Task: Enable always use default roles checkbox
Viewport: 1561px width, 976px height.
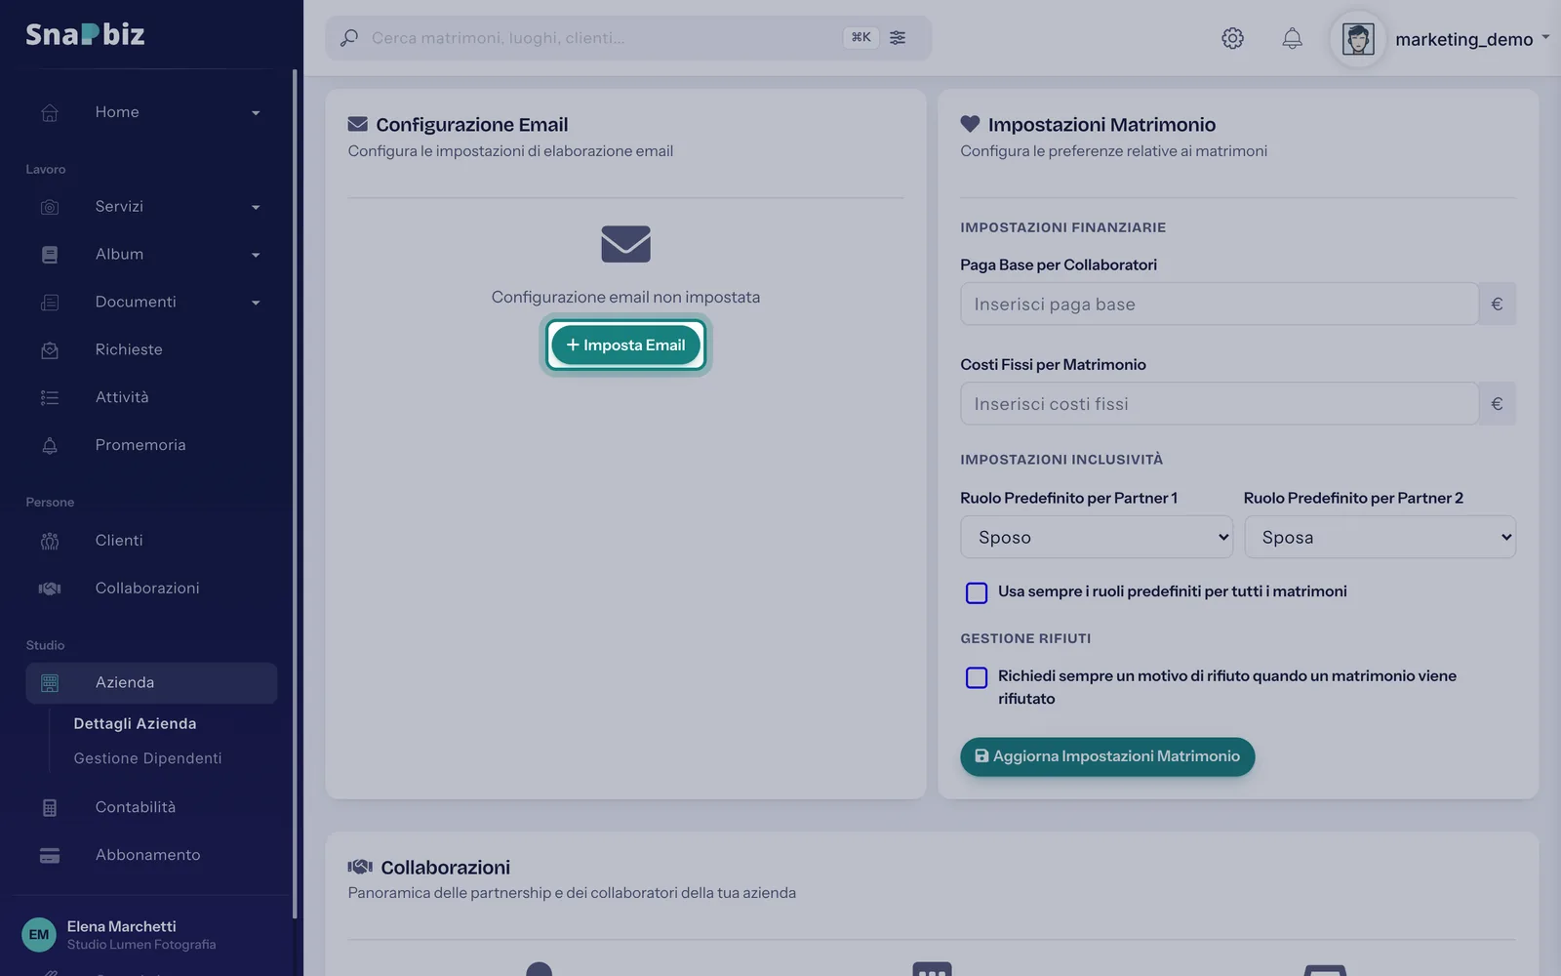Action: pos(977,592)
